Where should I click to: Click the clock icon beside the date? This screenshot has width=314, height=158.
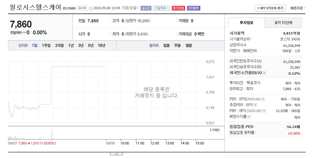pos(91,8)
